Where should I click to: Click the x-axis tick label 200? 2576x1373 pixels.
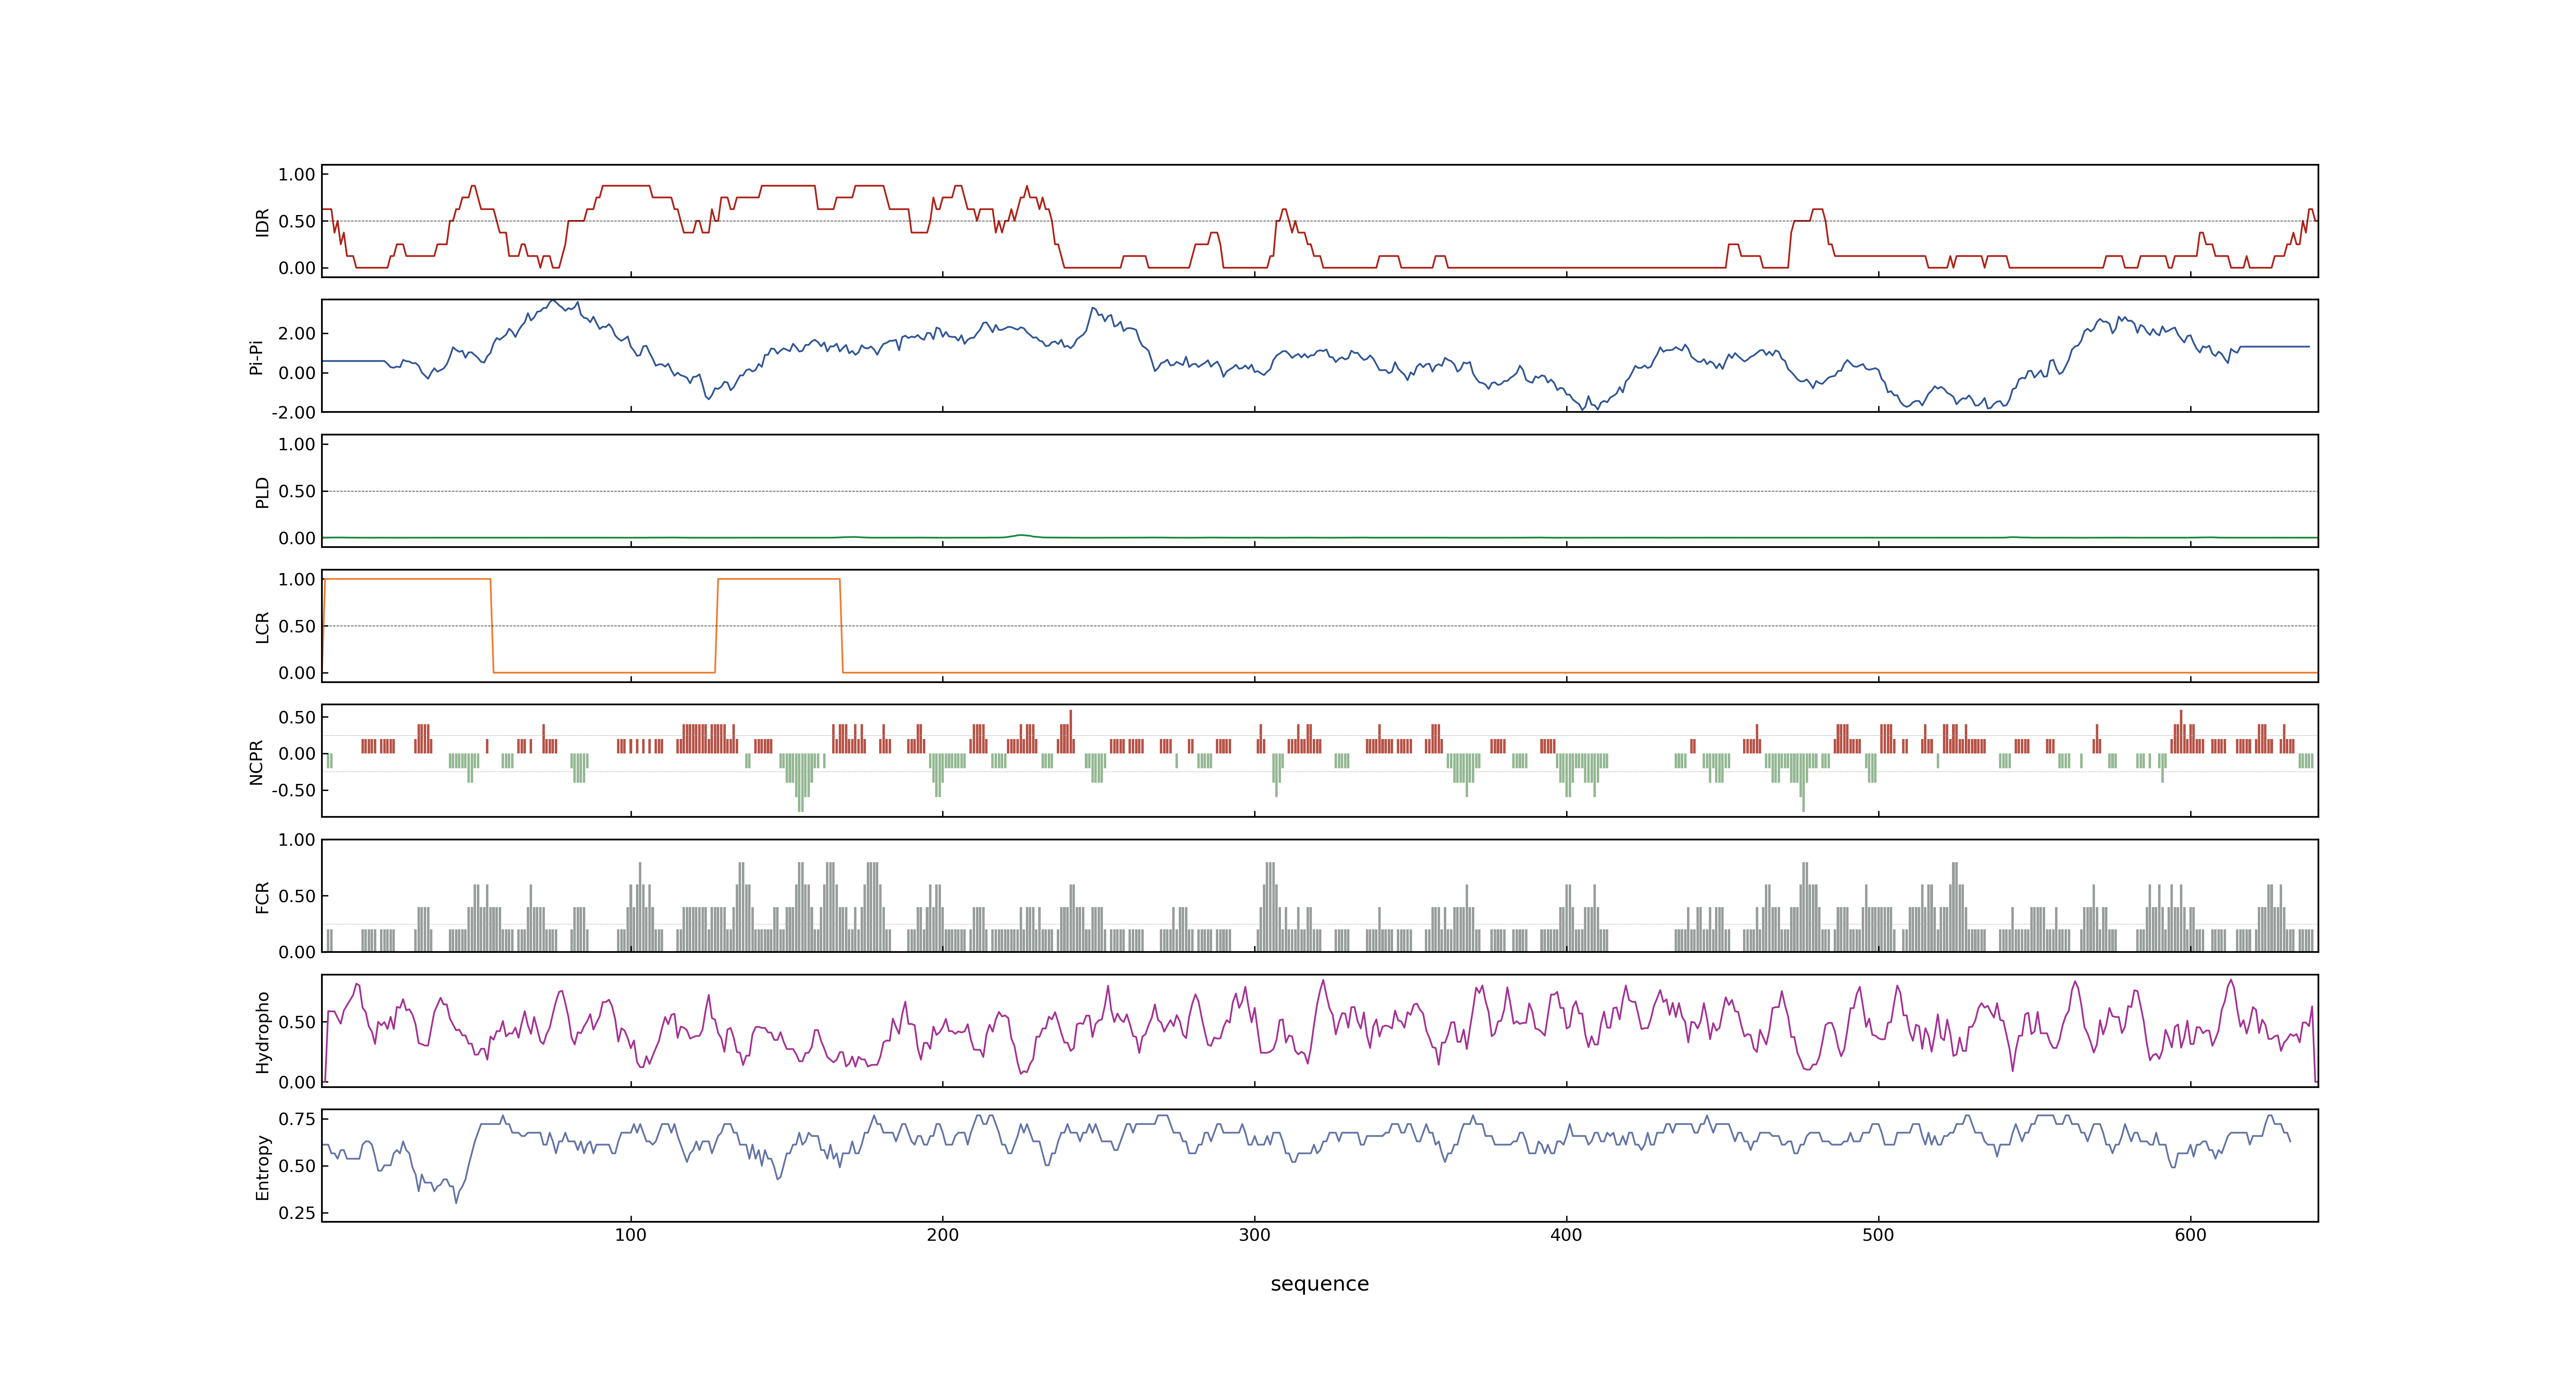tap(942, 1234)
